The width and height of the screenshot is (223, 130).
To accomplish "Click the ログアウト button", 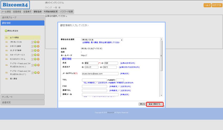I will point(217,5).
